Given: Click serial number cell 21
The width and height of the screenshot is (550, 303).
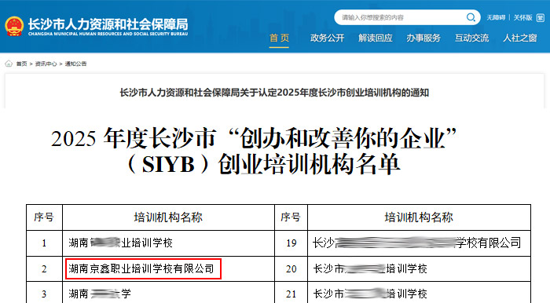Looking at the screenshot, I should point(291,294).
